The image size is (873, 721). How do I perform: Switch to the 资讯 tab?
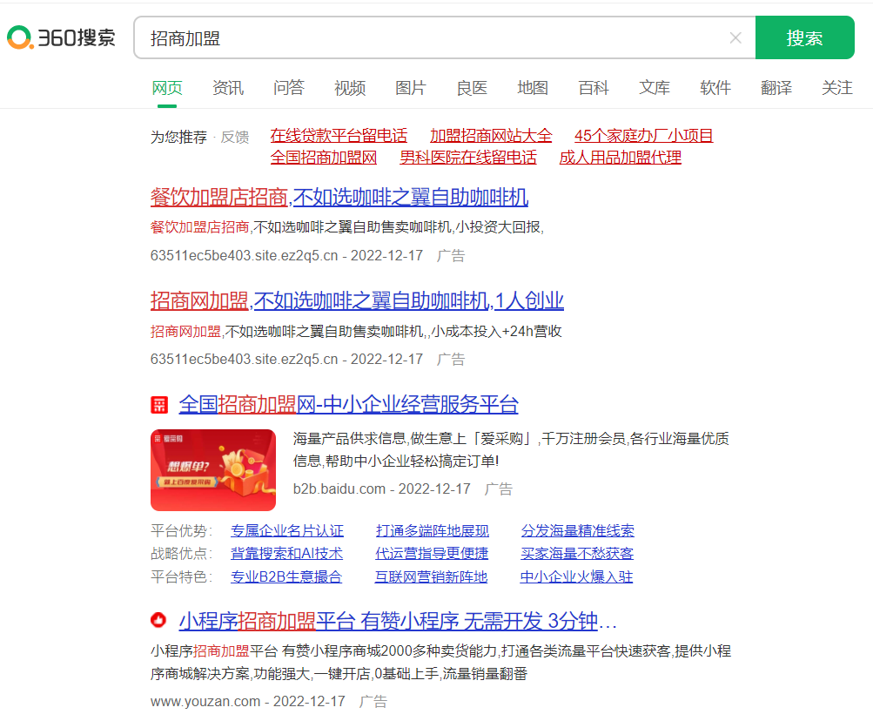point(226,88)
